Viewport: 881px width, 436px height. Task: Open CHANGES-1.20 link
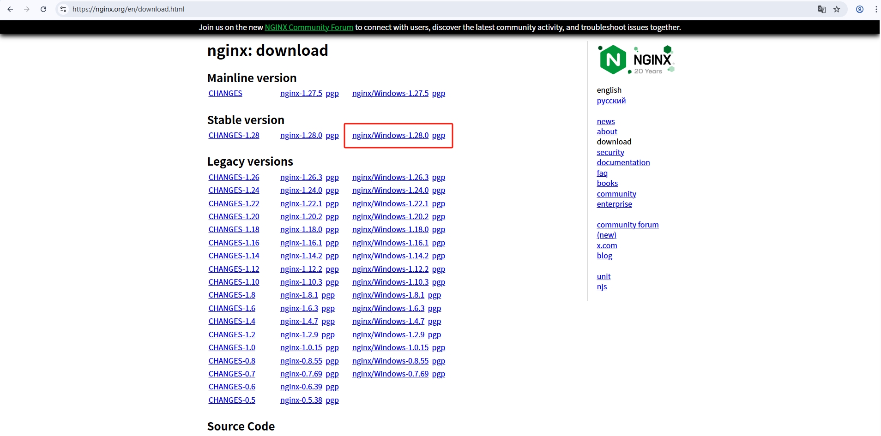(x=234, y=216)
